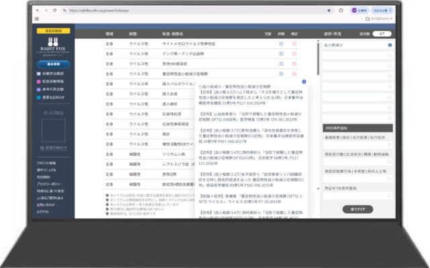This screenshot has width=430, height=268.
Task: Click the browser address bar URL
Action: click(x=99, y=11)
